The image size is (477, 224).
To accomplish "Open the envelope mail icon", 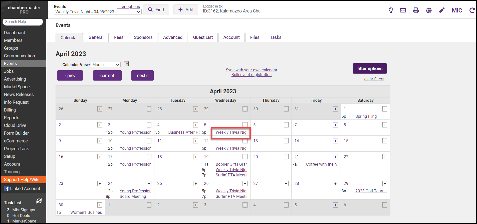I will tap(403, 10).
